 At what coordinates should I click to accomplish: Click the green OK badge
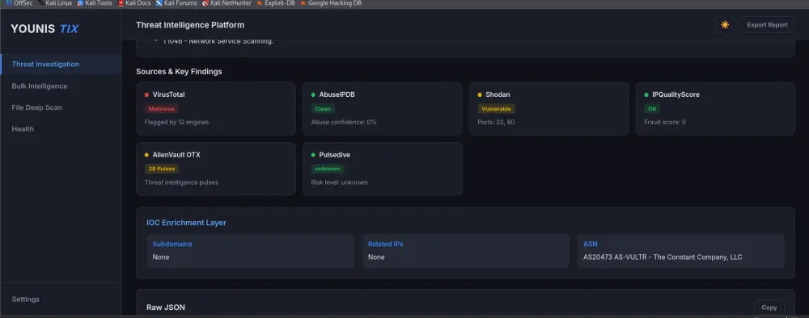tap(652, 109)
